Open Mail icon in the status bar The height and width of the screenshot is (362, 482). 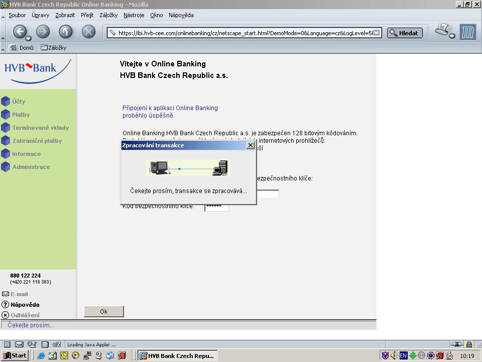[x=20, y=344]
